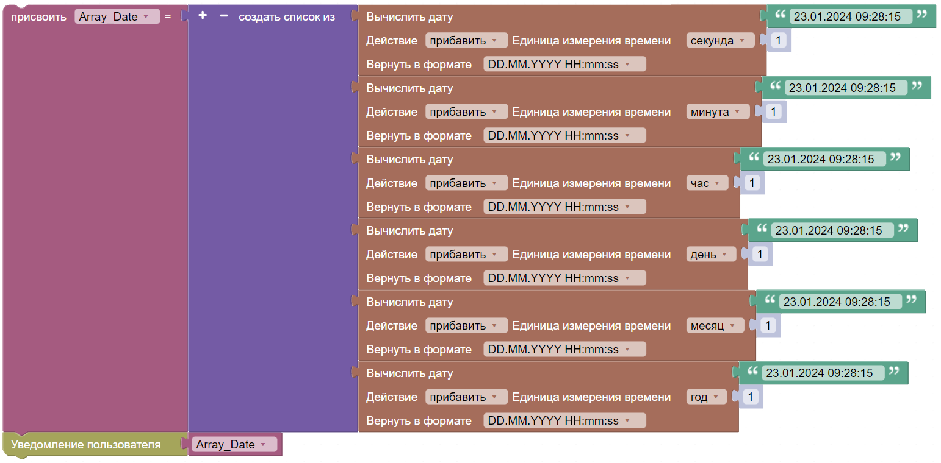941x463 pixels.
Task: Edit number value 1 next to день
Action: pyautogui.click(x=760, y=255)
